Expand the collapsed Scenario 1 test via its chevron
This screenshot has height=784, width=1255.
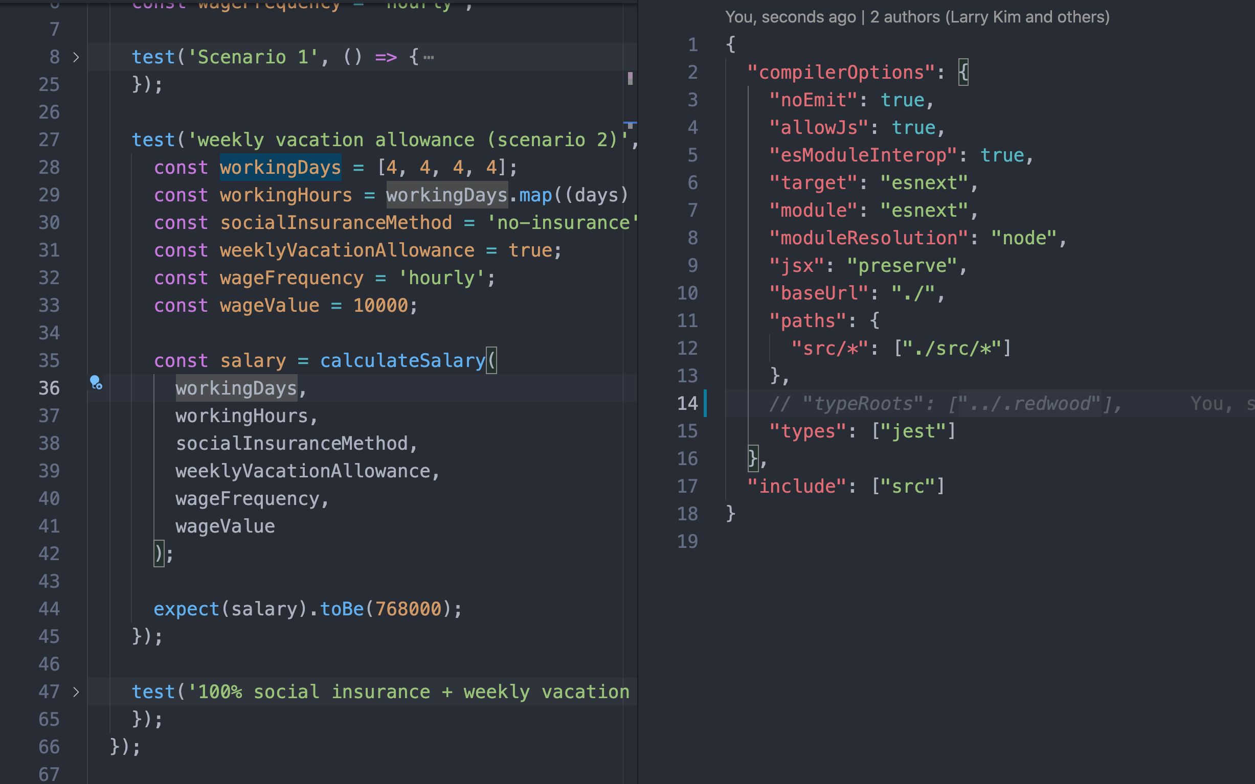[x=77, y=57]
